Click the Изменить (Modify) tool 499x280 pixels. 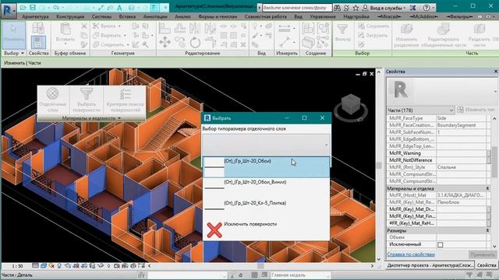coord(14,35)
